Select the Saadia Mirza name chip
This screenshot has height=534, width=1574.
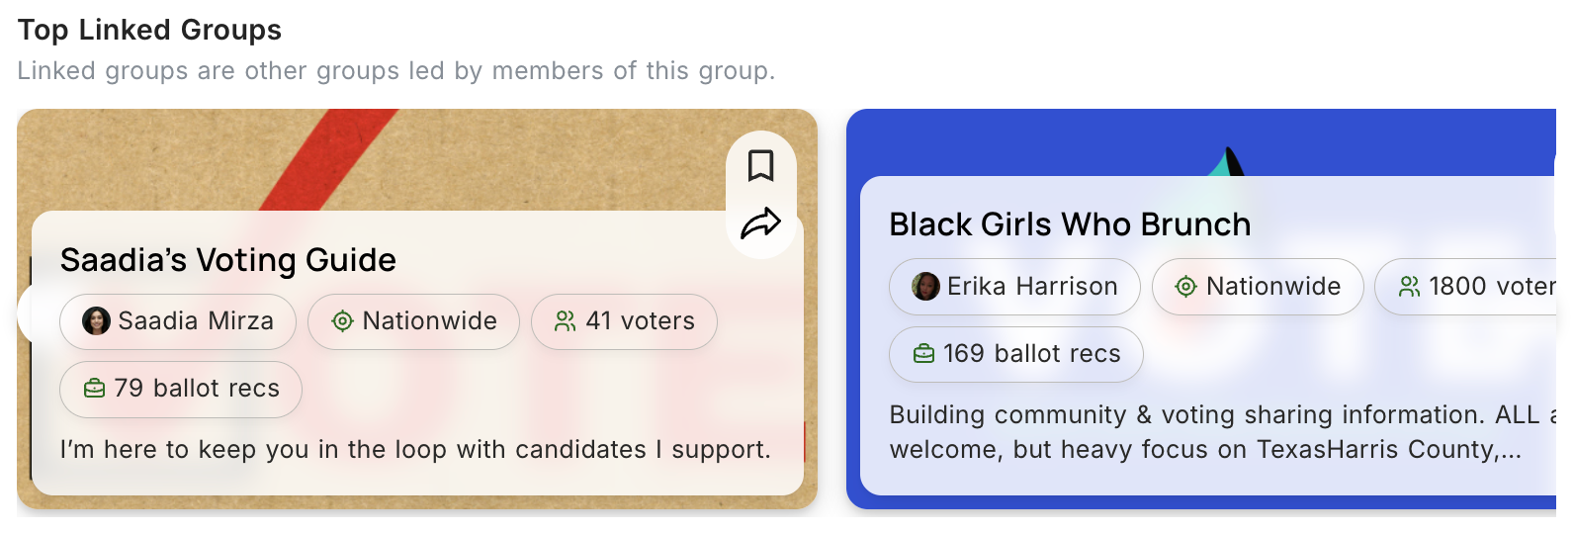pyautogui.click(x=196, y=321)
